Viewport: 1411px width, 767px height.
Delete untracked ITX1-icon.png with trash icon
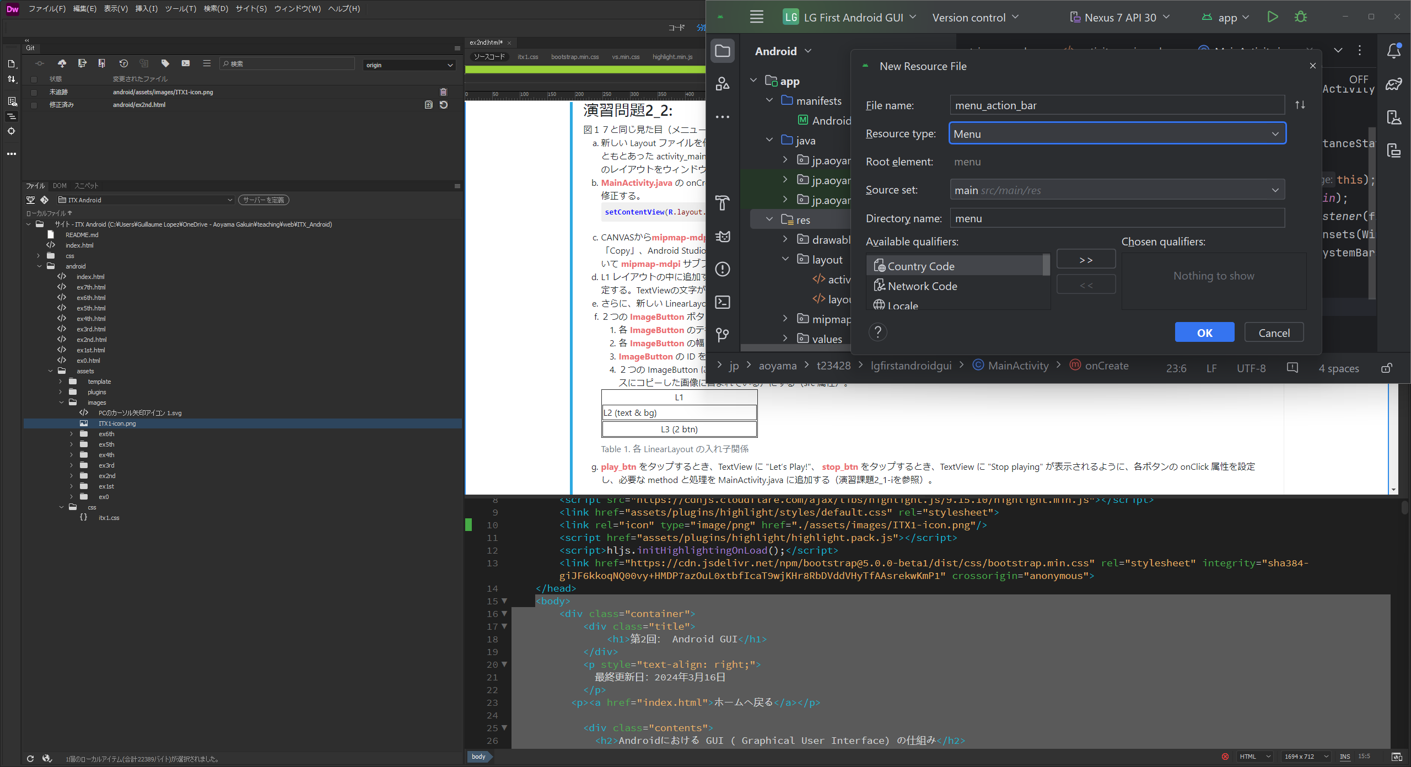[x=444, y=92]
